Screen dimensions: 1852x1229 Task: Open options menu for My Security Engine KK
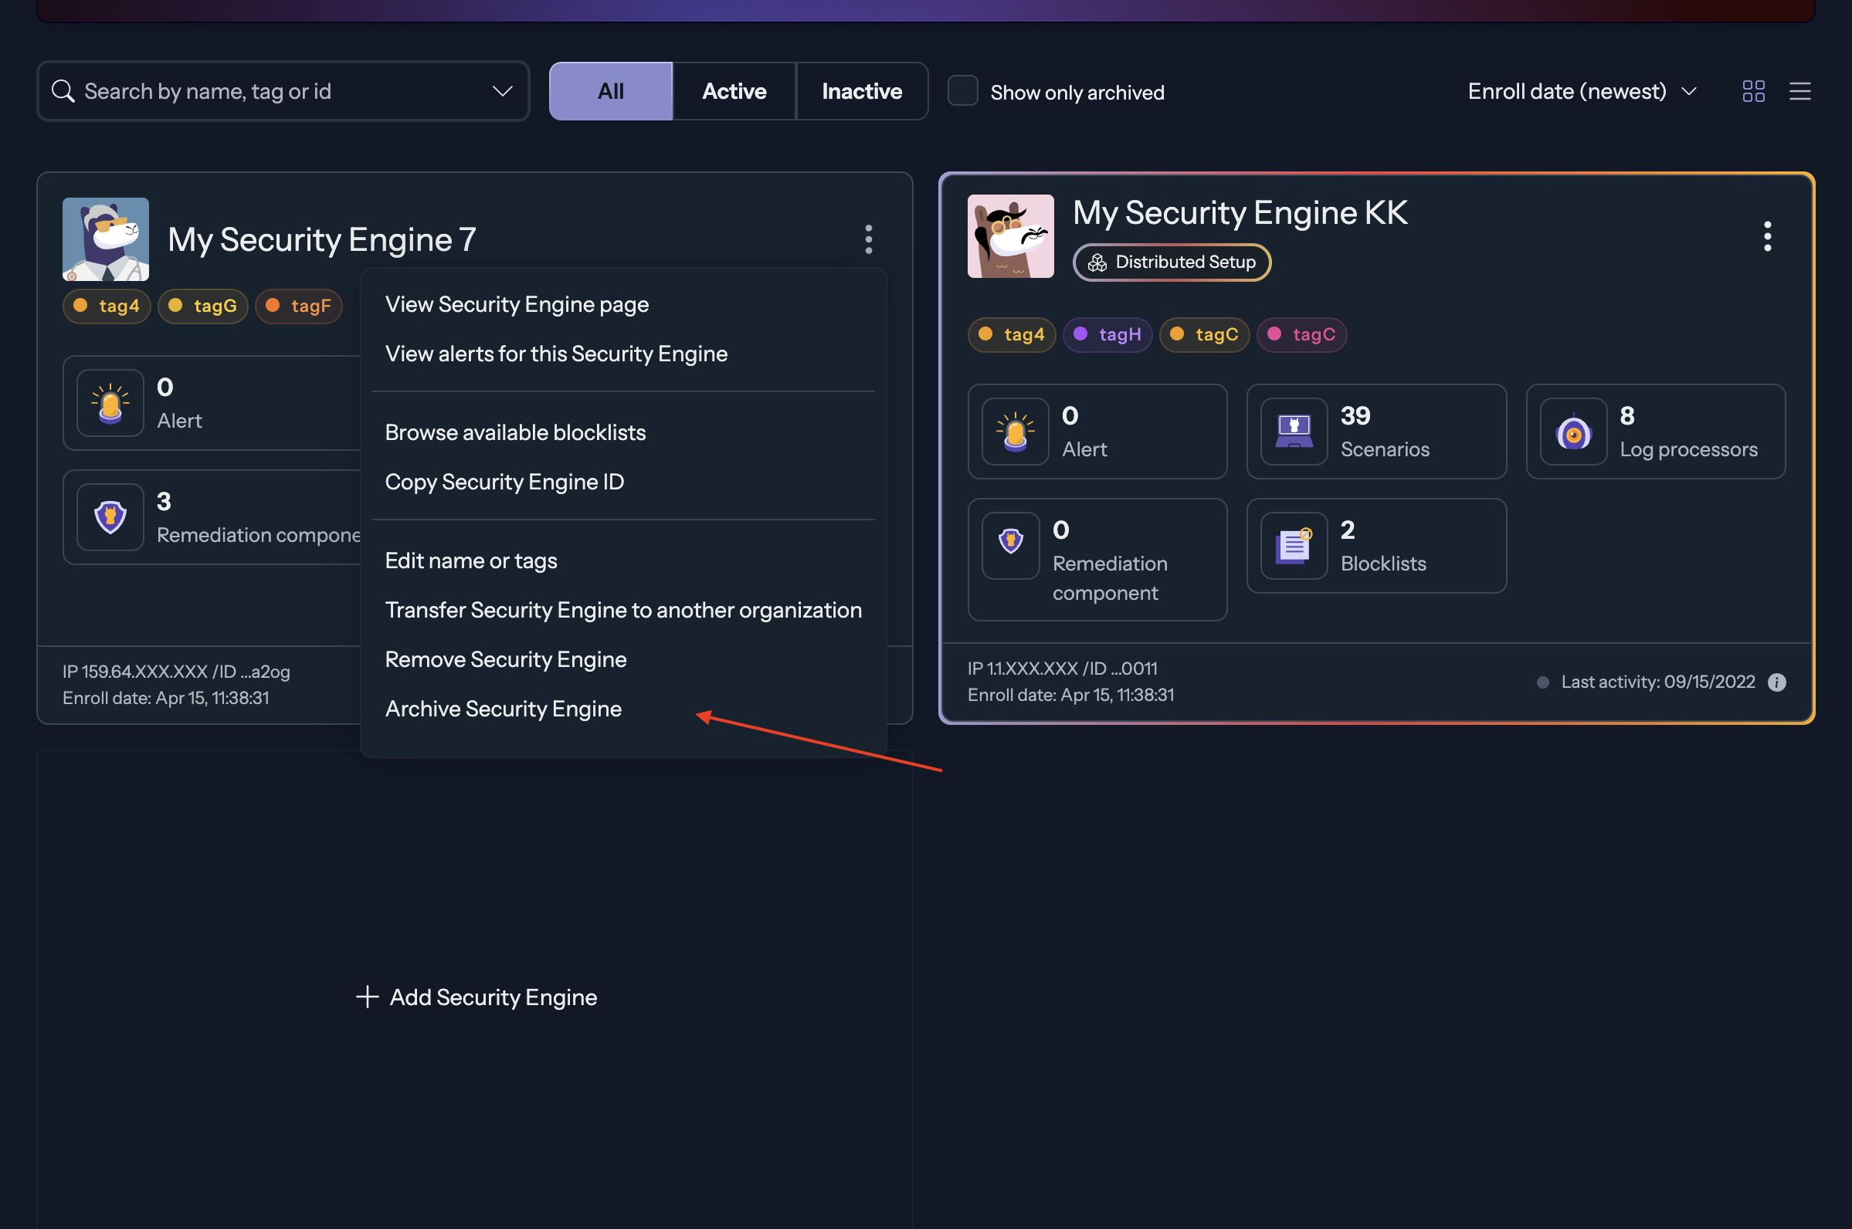1766,237
